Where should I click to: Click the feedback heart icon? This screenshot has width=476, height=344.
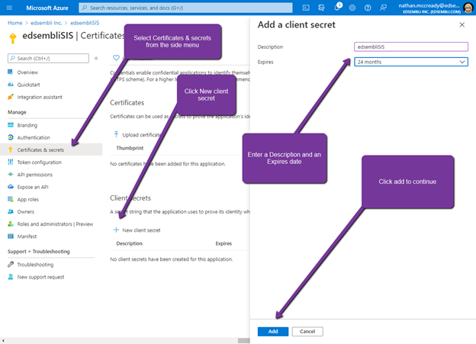coord(116,58)
